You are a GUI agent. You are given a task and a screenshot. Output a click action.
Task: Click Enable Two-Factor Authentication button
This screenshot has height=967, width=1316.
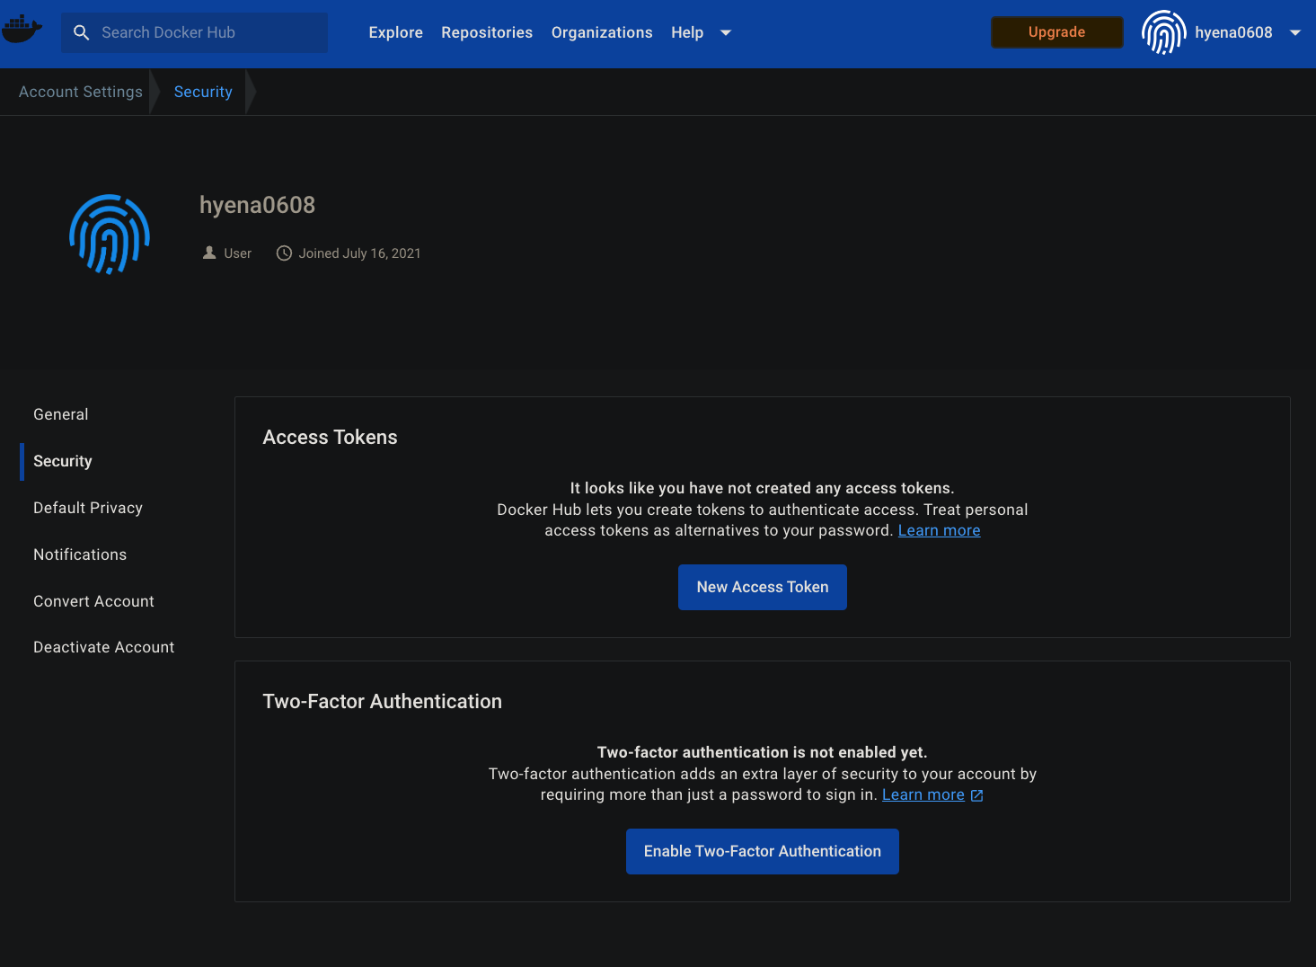point(763,851)
